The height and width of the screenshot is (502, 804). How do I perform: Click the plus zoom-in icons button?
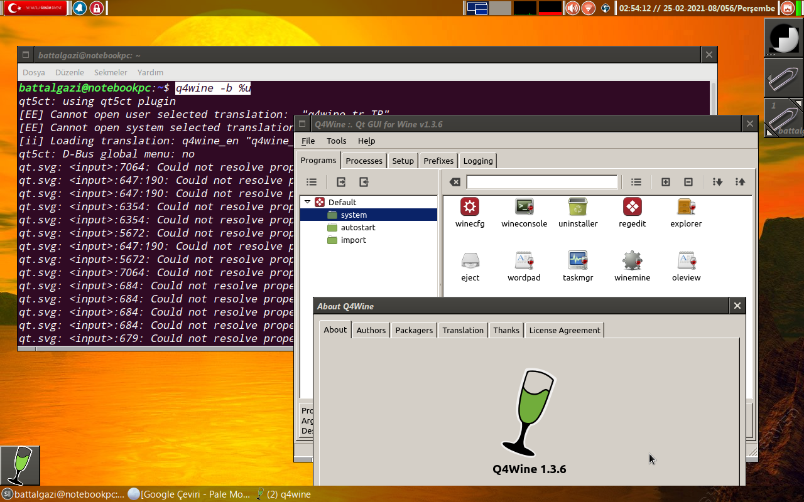[x=666, y=182]
